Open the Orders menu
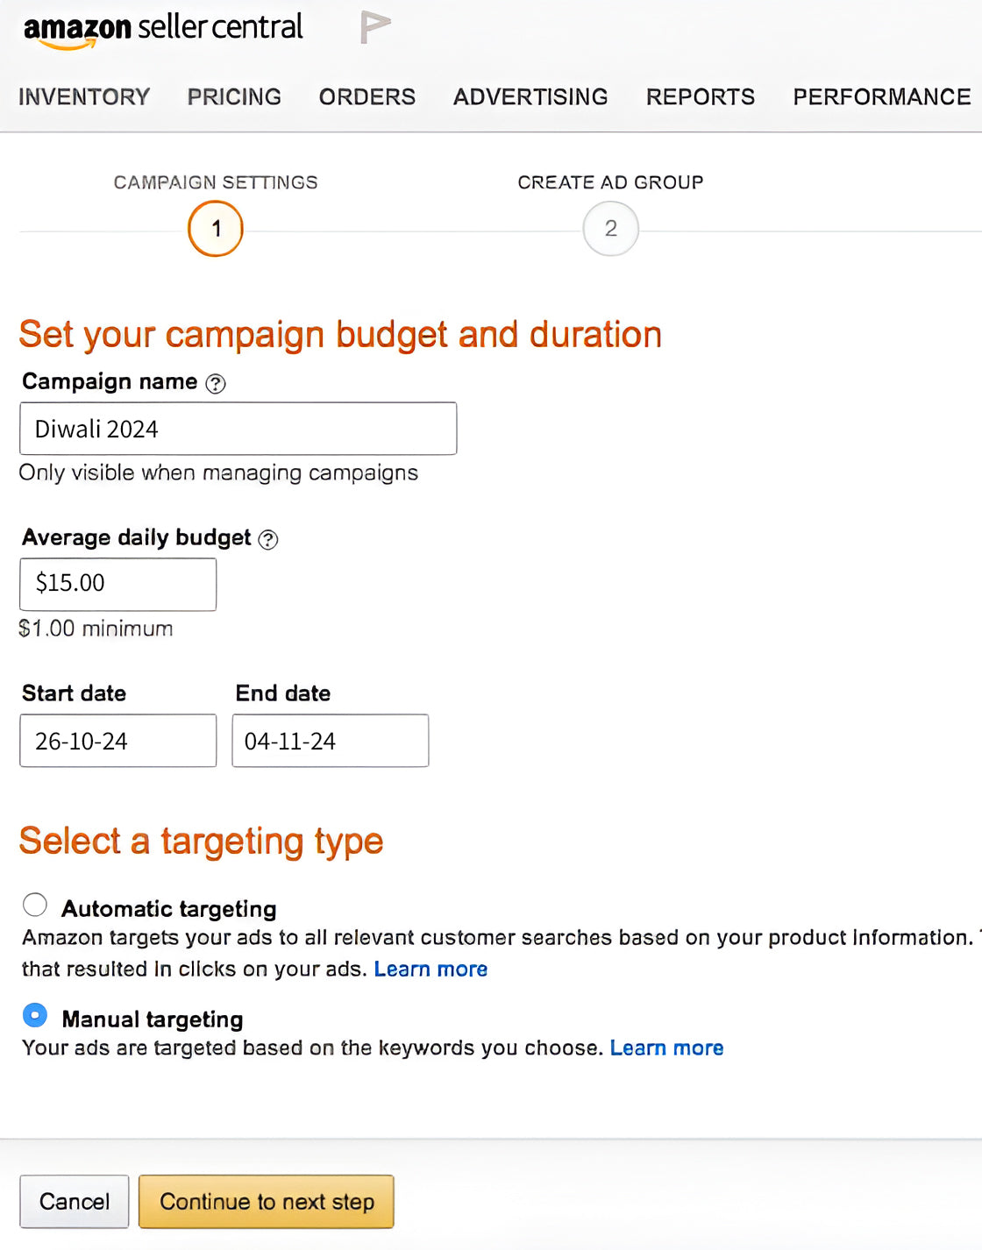 [x=367, y=96]
